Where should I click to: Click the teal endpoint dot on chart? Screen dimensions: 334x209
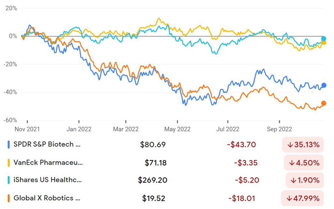click(x=324, y=38)
